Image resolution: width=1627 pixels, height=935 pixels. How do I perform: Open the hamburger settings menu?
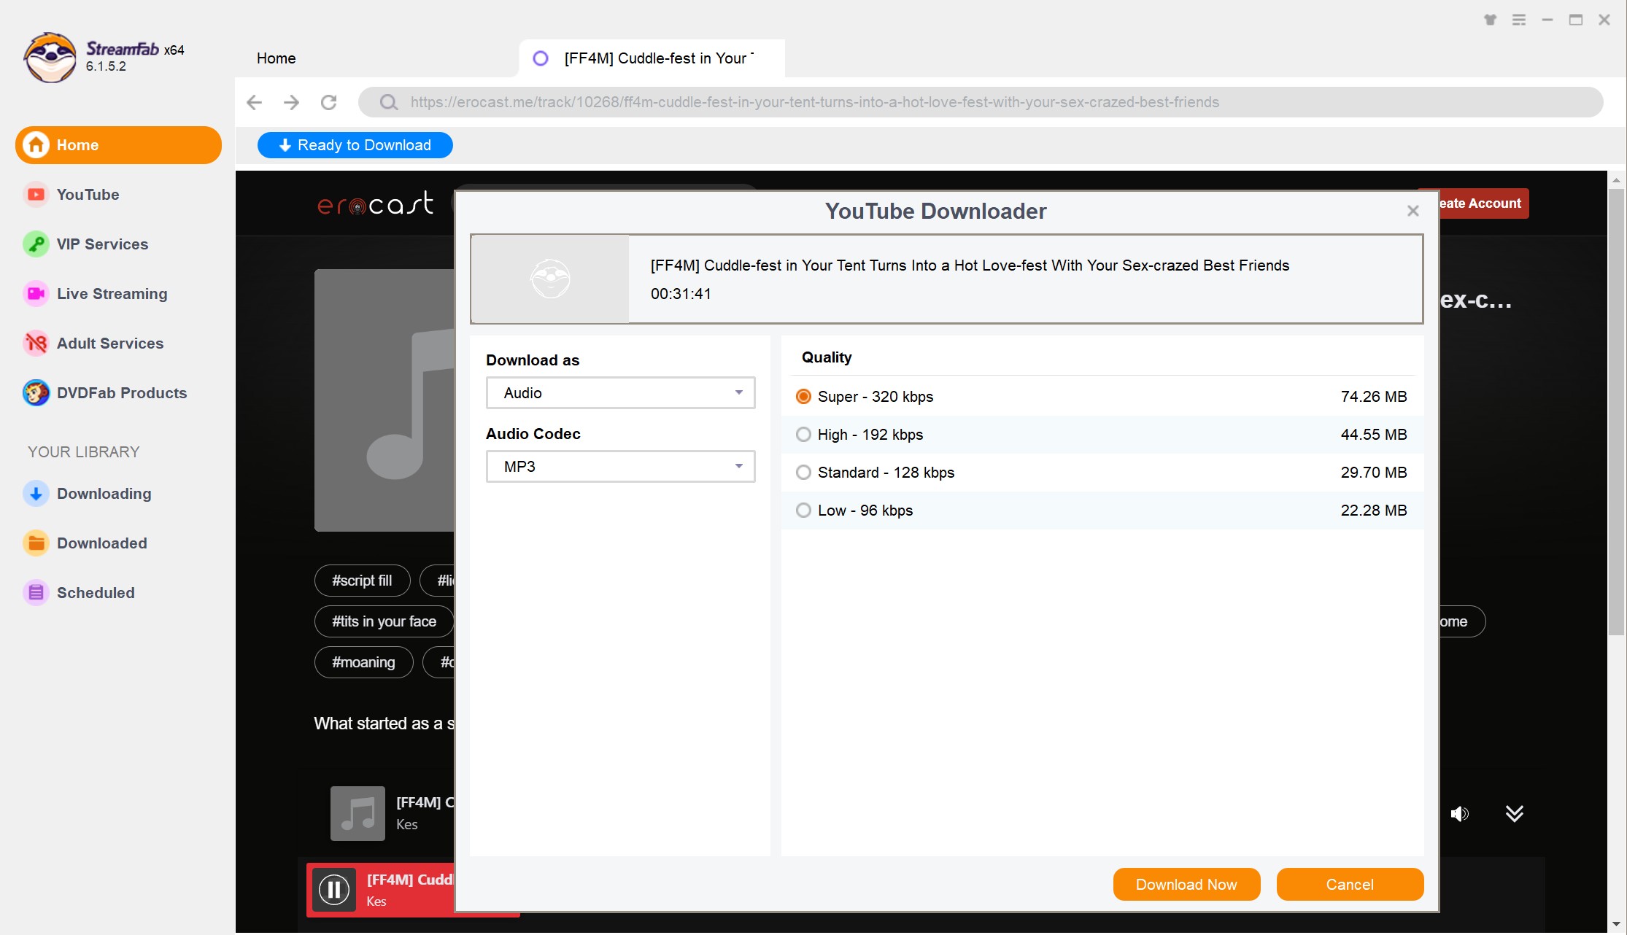tap(1519, 20)
